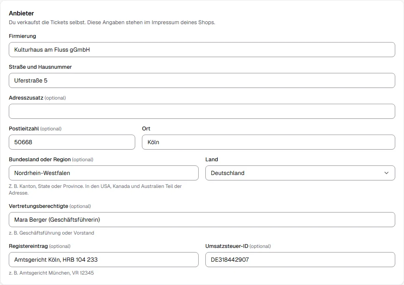Click the Vertretungsberechtigte field with Mara Berger
404x285 pixels.
[202, 220]
